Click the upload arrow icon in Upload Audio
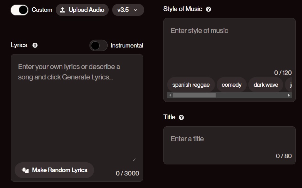Screen dimensions: 302x188 click(x=62, y=10)
